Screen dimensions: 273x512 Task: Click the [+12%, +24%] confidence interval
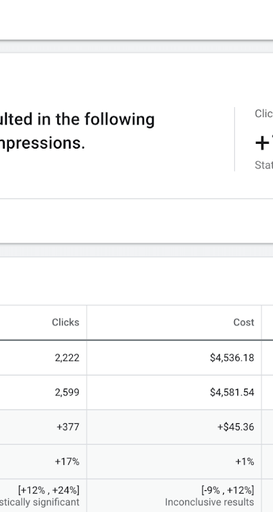[x=48, y=490]
